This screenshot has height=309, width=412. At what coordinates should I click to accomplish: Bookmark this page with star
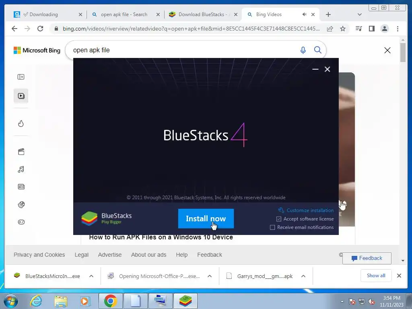click(x=343, y=29)
